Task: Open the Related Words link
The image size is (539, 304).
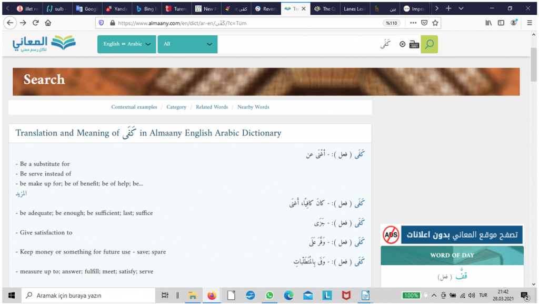Action: point(212,107)
